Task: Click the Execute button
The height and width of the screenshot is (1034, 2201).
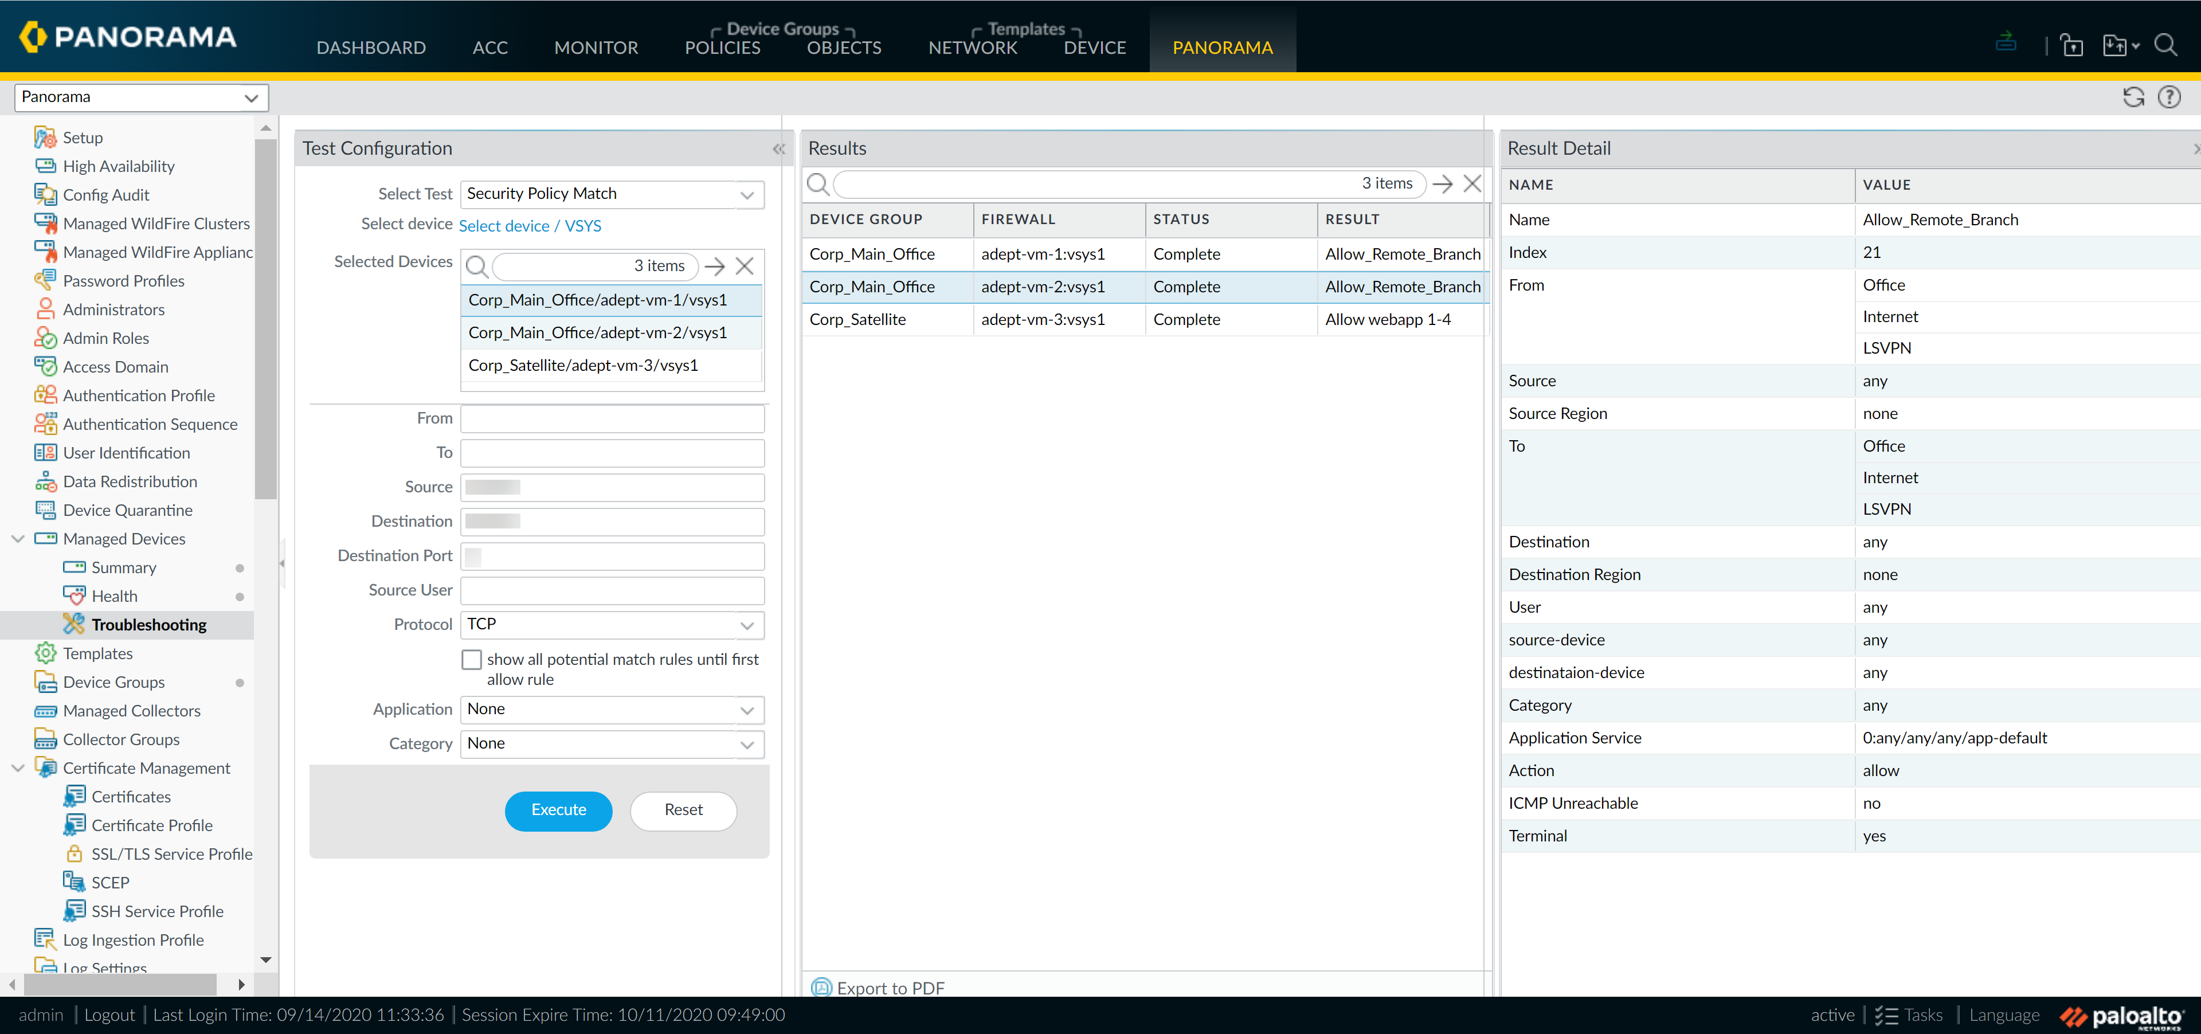Action: point(558,810)
